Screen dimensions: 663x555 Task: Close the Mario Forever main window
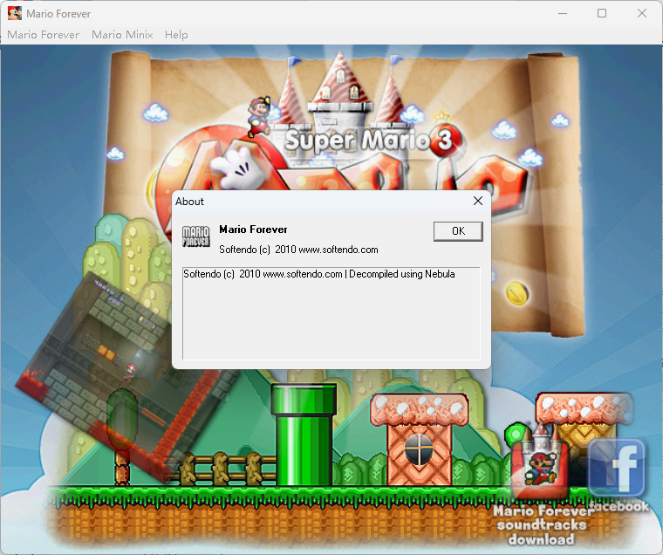[x=642, y=14]
